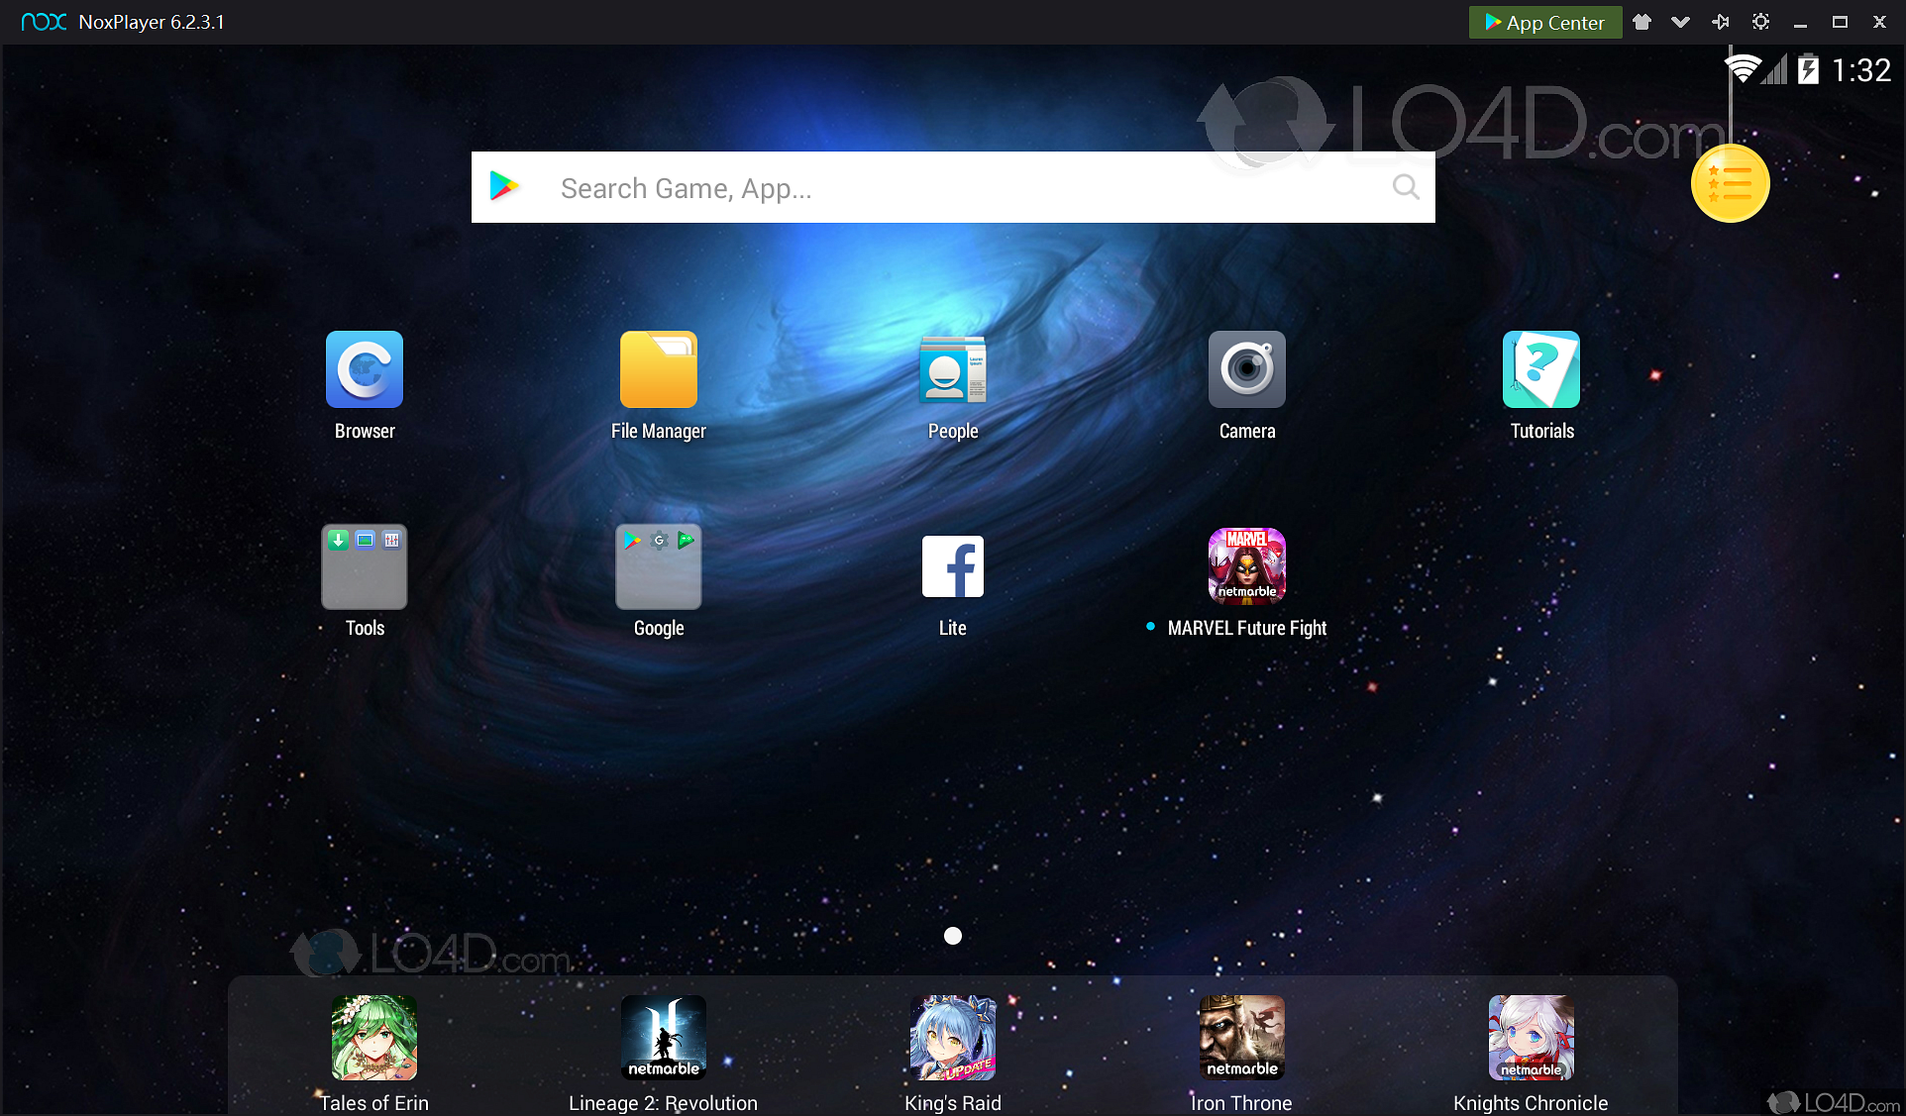
Task: Expand the Google apps folder
Action: [658, 566]
